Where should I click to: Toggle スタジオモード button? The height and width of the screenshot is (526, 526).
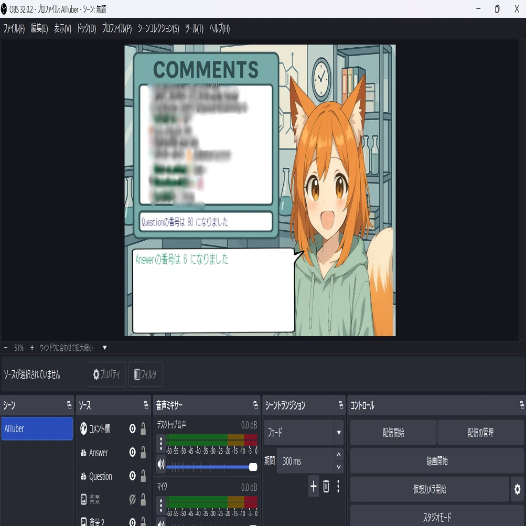437,517
